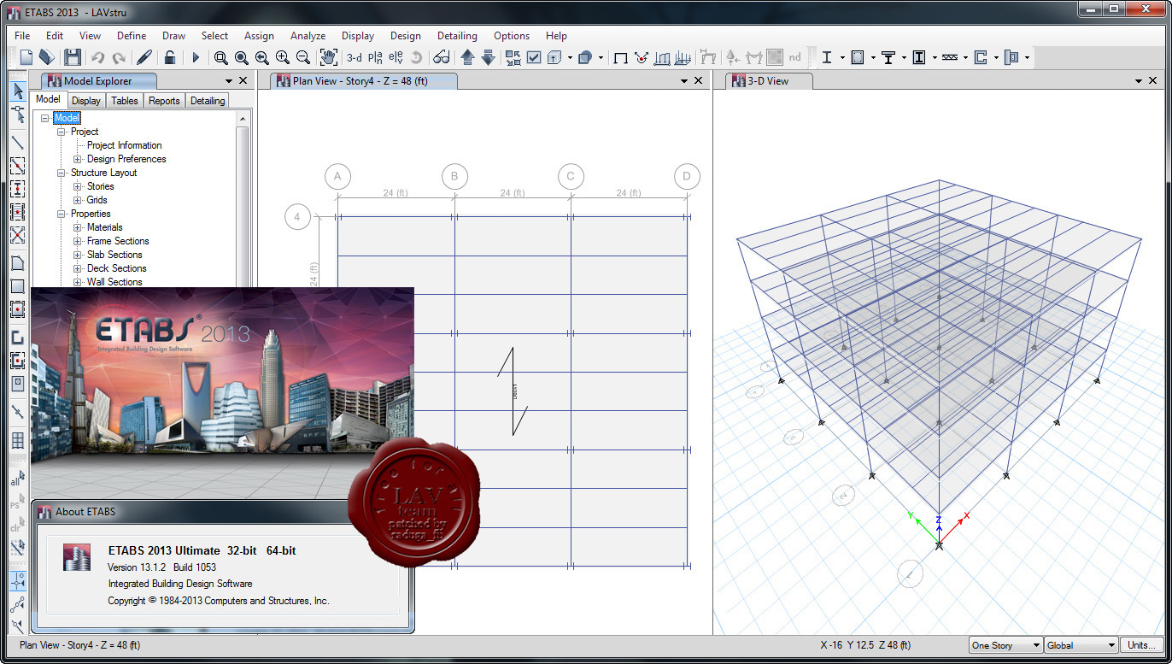Switch to Plan view button

pos(376,57)
